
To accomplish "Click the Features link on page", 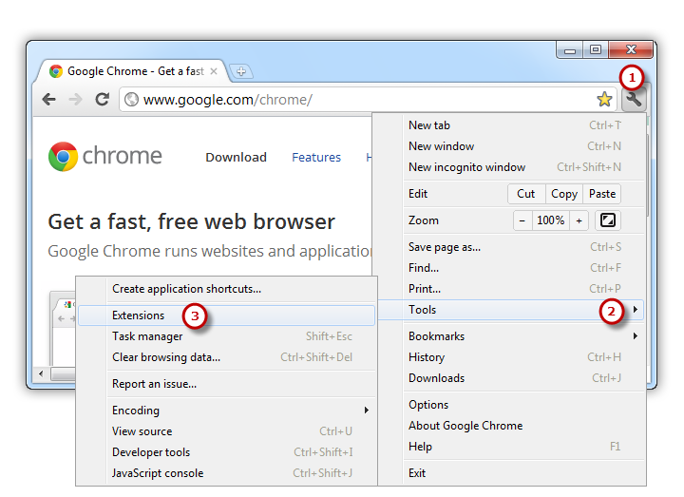I will click(x=316, y=157).
